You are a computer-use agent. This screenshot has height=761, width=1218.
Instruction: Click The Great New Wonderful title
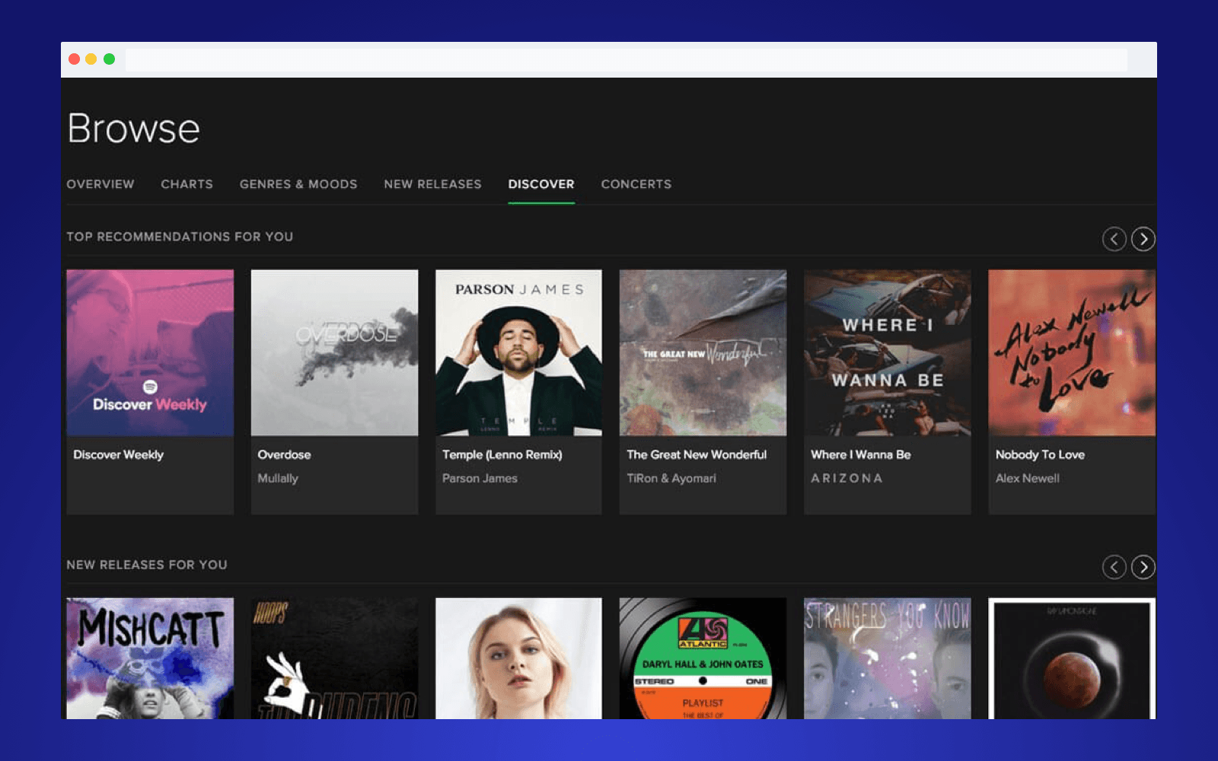(697, 454)
